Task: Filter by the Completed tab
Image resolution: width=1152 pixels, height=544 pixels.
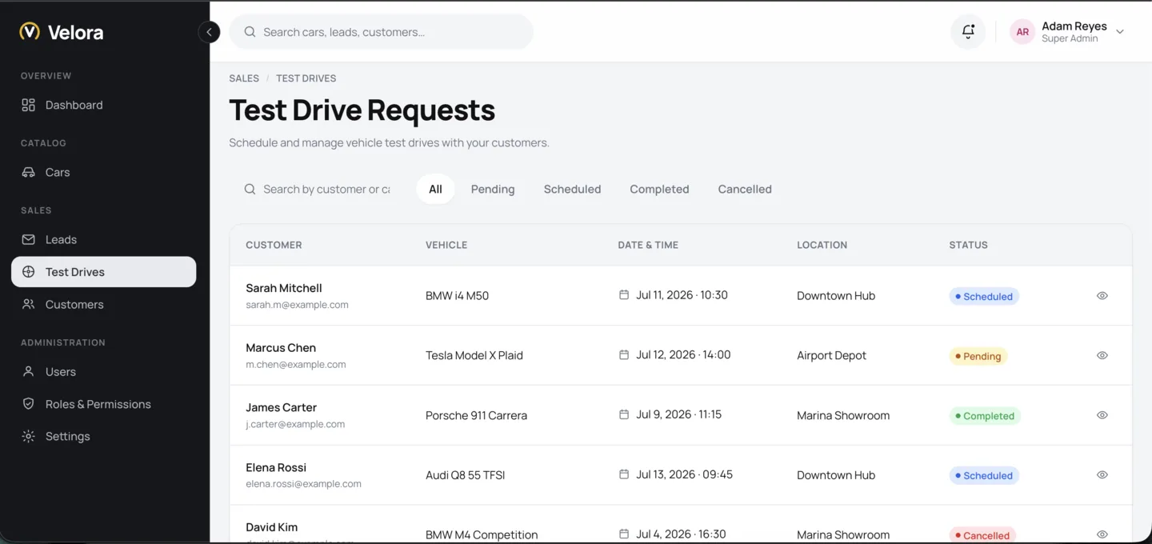Action: click(659, 189)
